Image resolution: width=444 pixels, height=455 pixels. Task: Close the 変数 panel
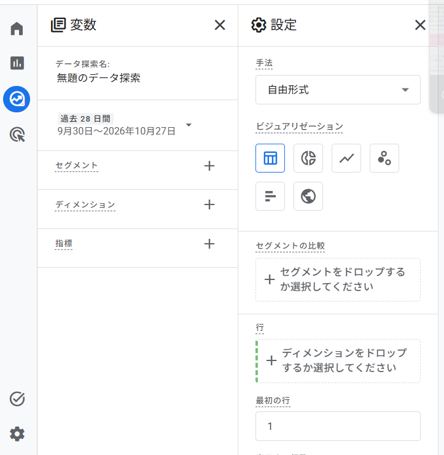click(x=220, y=25)
